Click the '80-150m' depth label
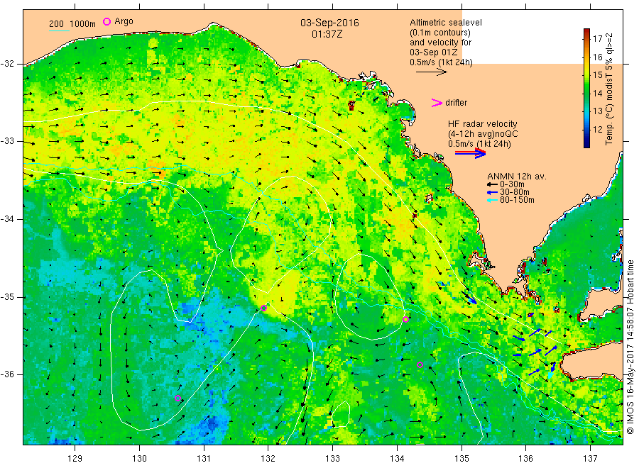639x468 pixels. 517,200
